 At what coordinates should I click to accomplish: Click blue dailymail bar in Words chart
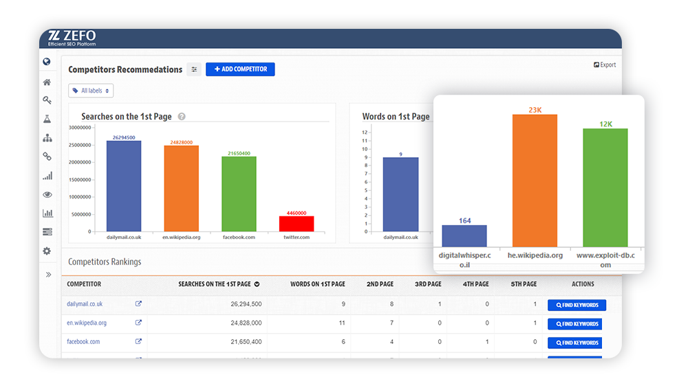click(x=400, y=194)
